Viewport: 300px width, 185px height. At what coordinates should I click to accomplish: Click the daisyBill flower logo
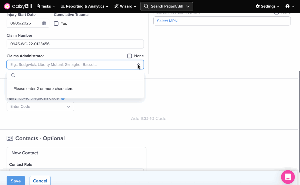tap(7, 6)
